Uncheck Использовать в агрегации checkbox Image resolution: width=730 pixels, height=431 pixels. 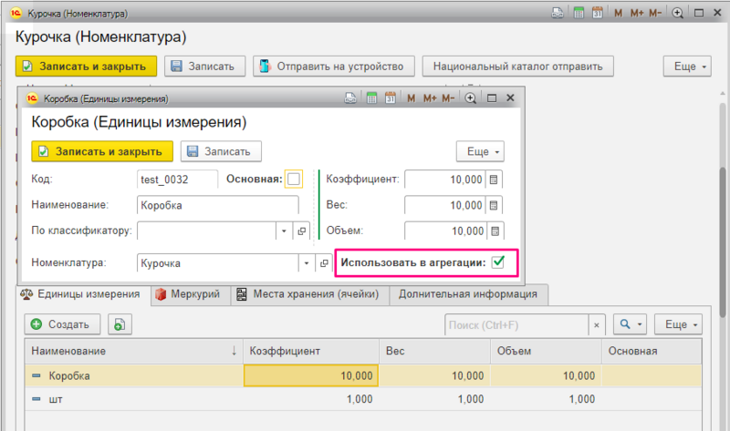498,262
